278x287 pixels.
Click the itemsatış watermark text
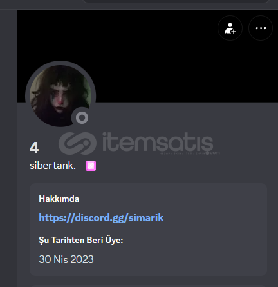coord(158,142)
